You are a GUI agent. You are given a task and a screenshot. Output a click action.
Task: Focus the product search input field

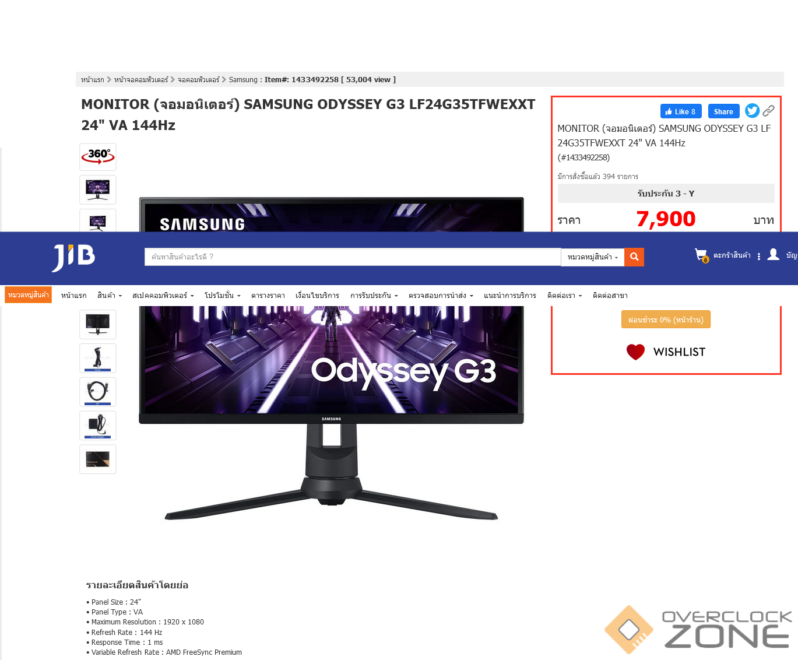[x=353, y=257]
